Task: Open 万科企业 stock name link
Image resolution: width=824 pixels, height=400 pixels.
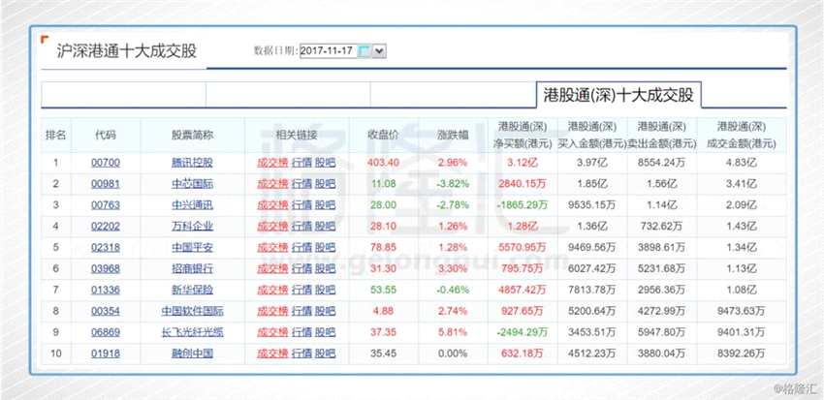Action: point(192,227)
